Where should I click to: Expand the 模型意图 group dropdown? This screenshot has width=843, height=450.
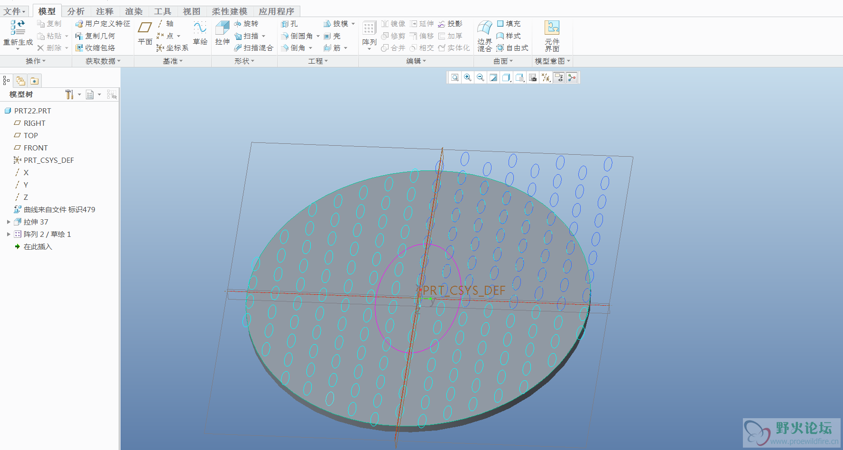pos(553,61)
